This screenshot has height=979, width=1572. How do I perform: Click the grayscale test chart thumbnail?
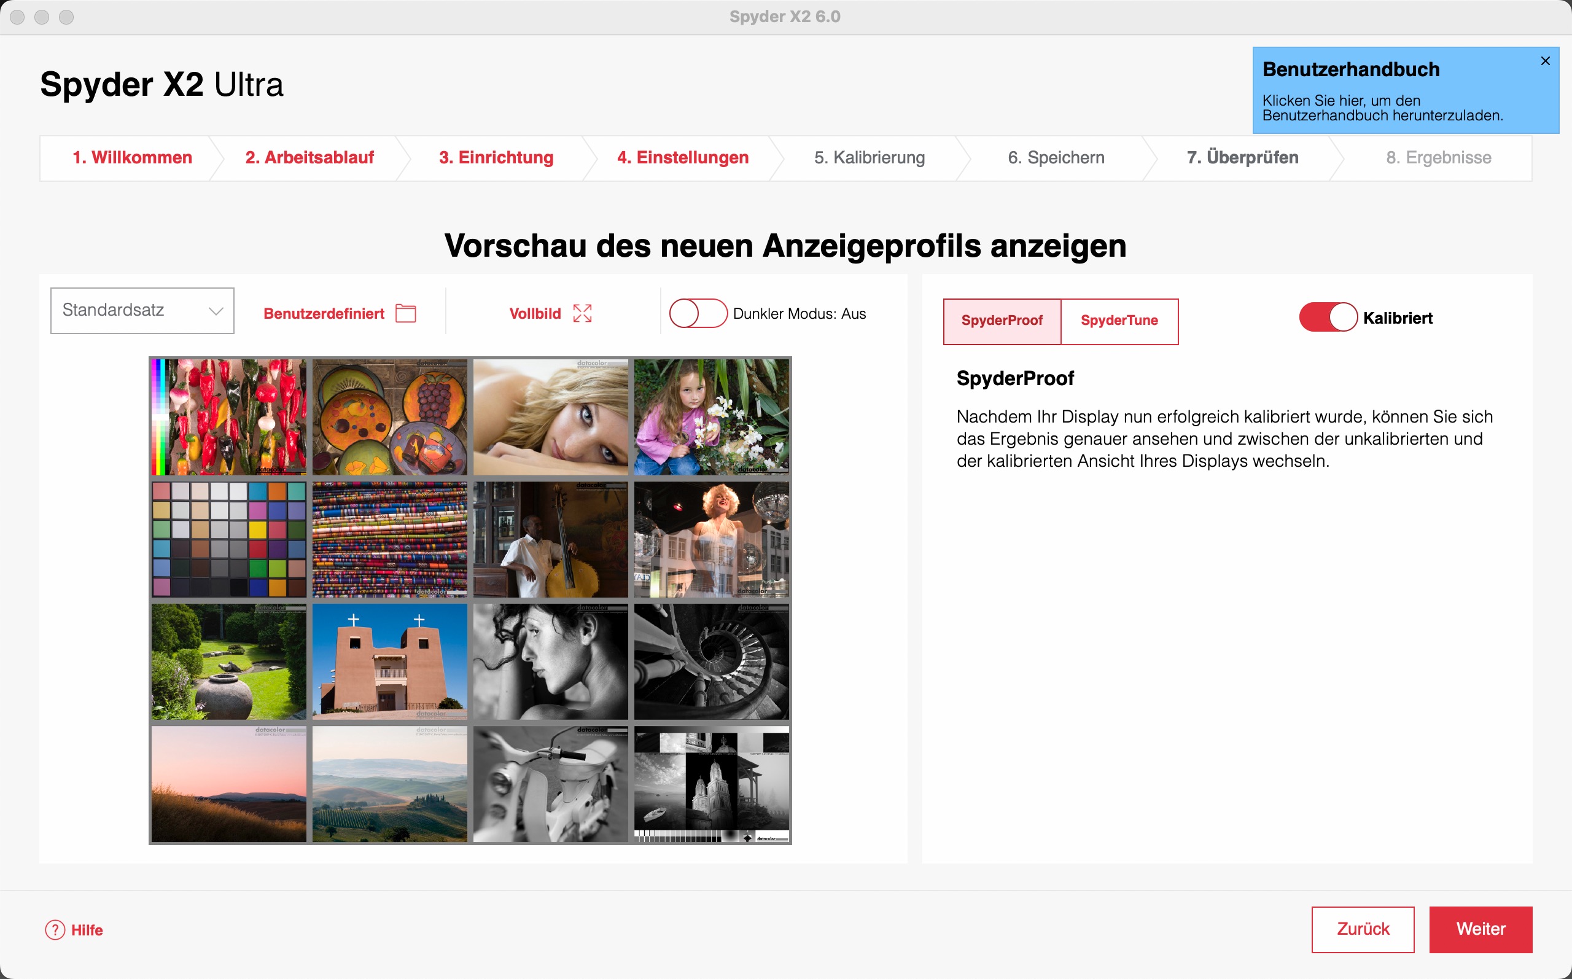[711, 784]
